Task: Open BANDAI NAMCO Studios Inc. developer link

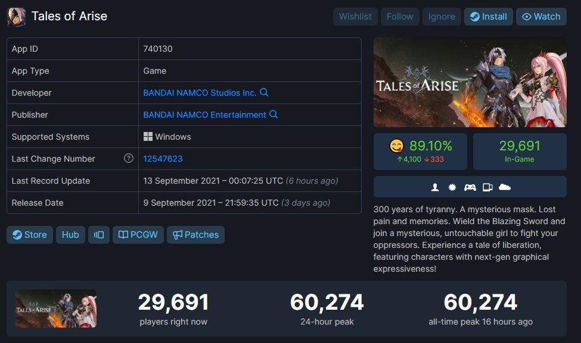Action: click(x=200, y=93)
